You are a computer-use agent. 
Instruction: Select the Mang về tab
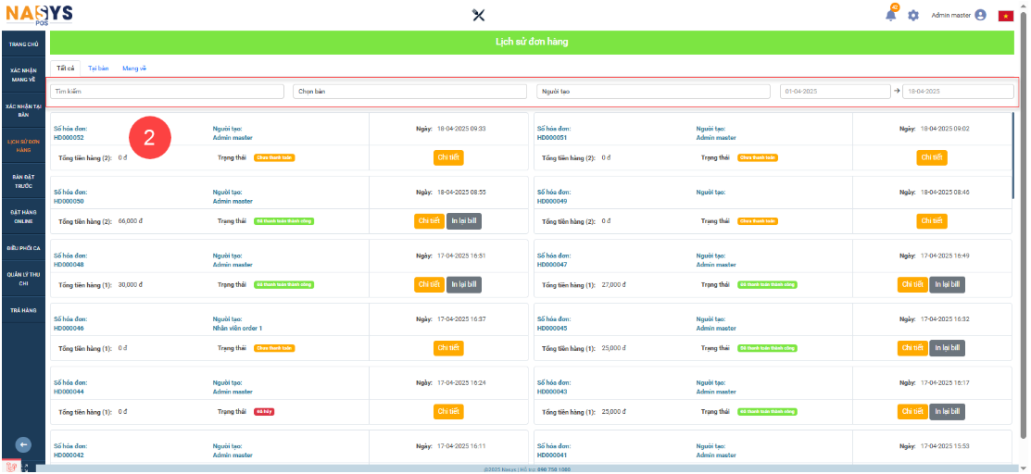pos(134,69)
